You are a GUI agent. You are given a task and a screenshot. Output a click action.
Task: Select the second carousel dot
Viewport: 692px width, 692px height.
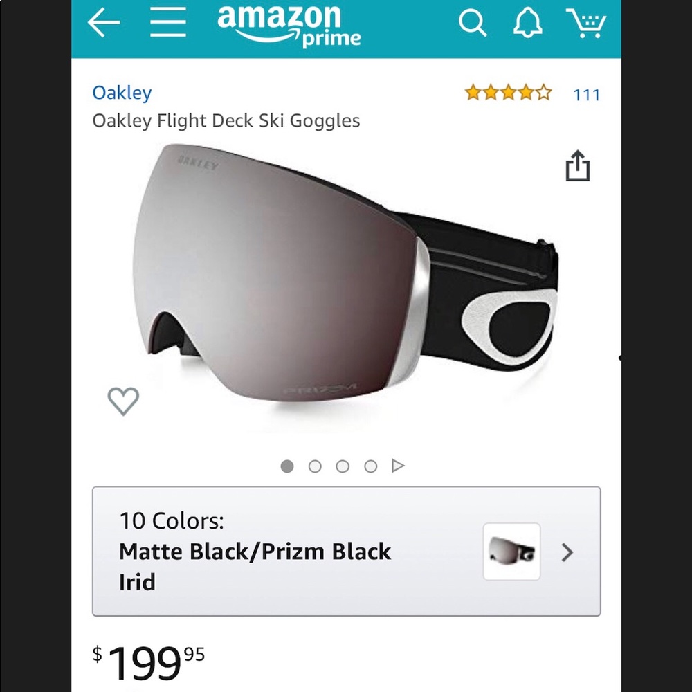click(x=316, y=466)
